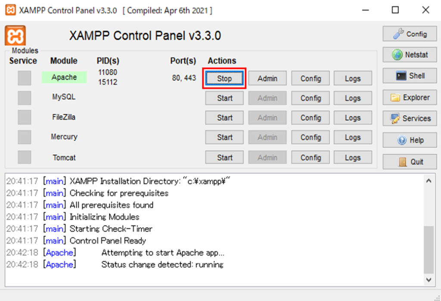Toggle the MySQL service checkbox
The height and width of the screenshot is (301, 441).
[x=24, y=98]
